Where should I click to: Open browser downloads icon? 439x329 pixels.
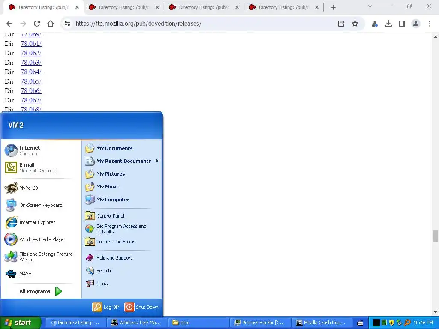(x=388, y=24)
